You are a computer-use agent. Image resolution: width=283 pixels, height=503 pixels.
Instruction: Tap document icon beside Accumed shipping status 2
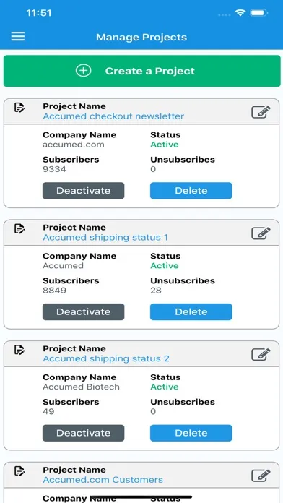coord(19,350)
